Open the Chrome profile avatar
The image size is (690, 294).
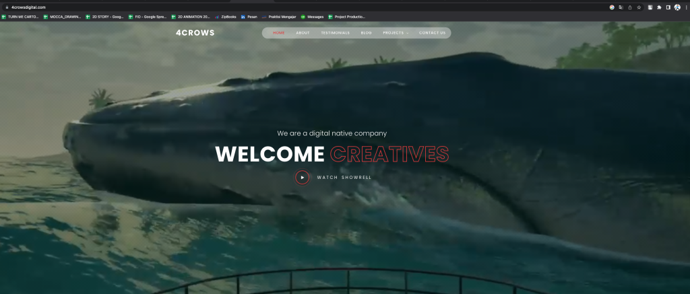677,7
